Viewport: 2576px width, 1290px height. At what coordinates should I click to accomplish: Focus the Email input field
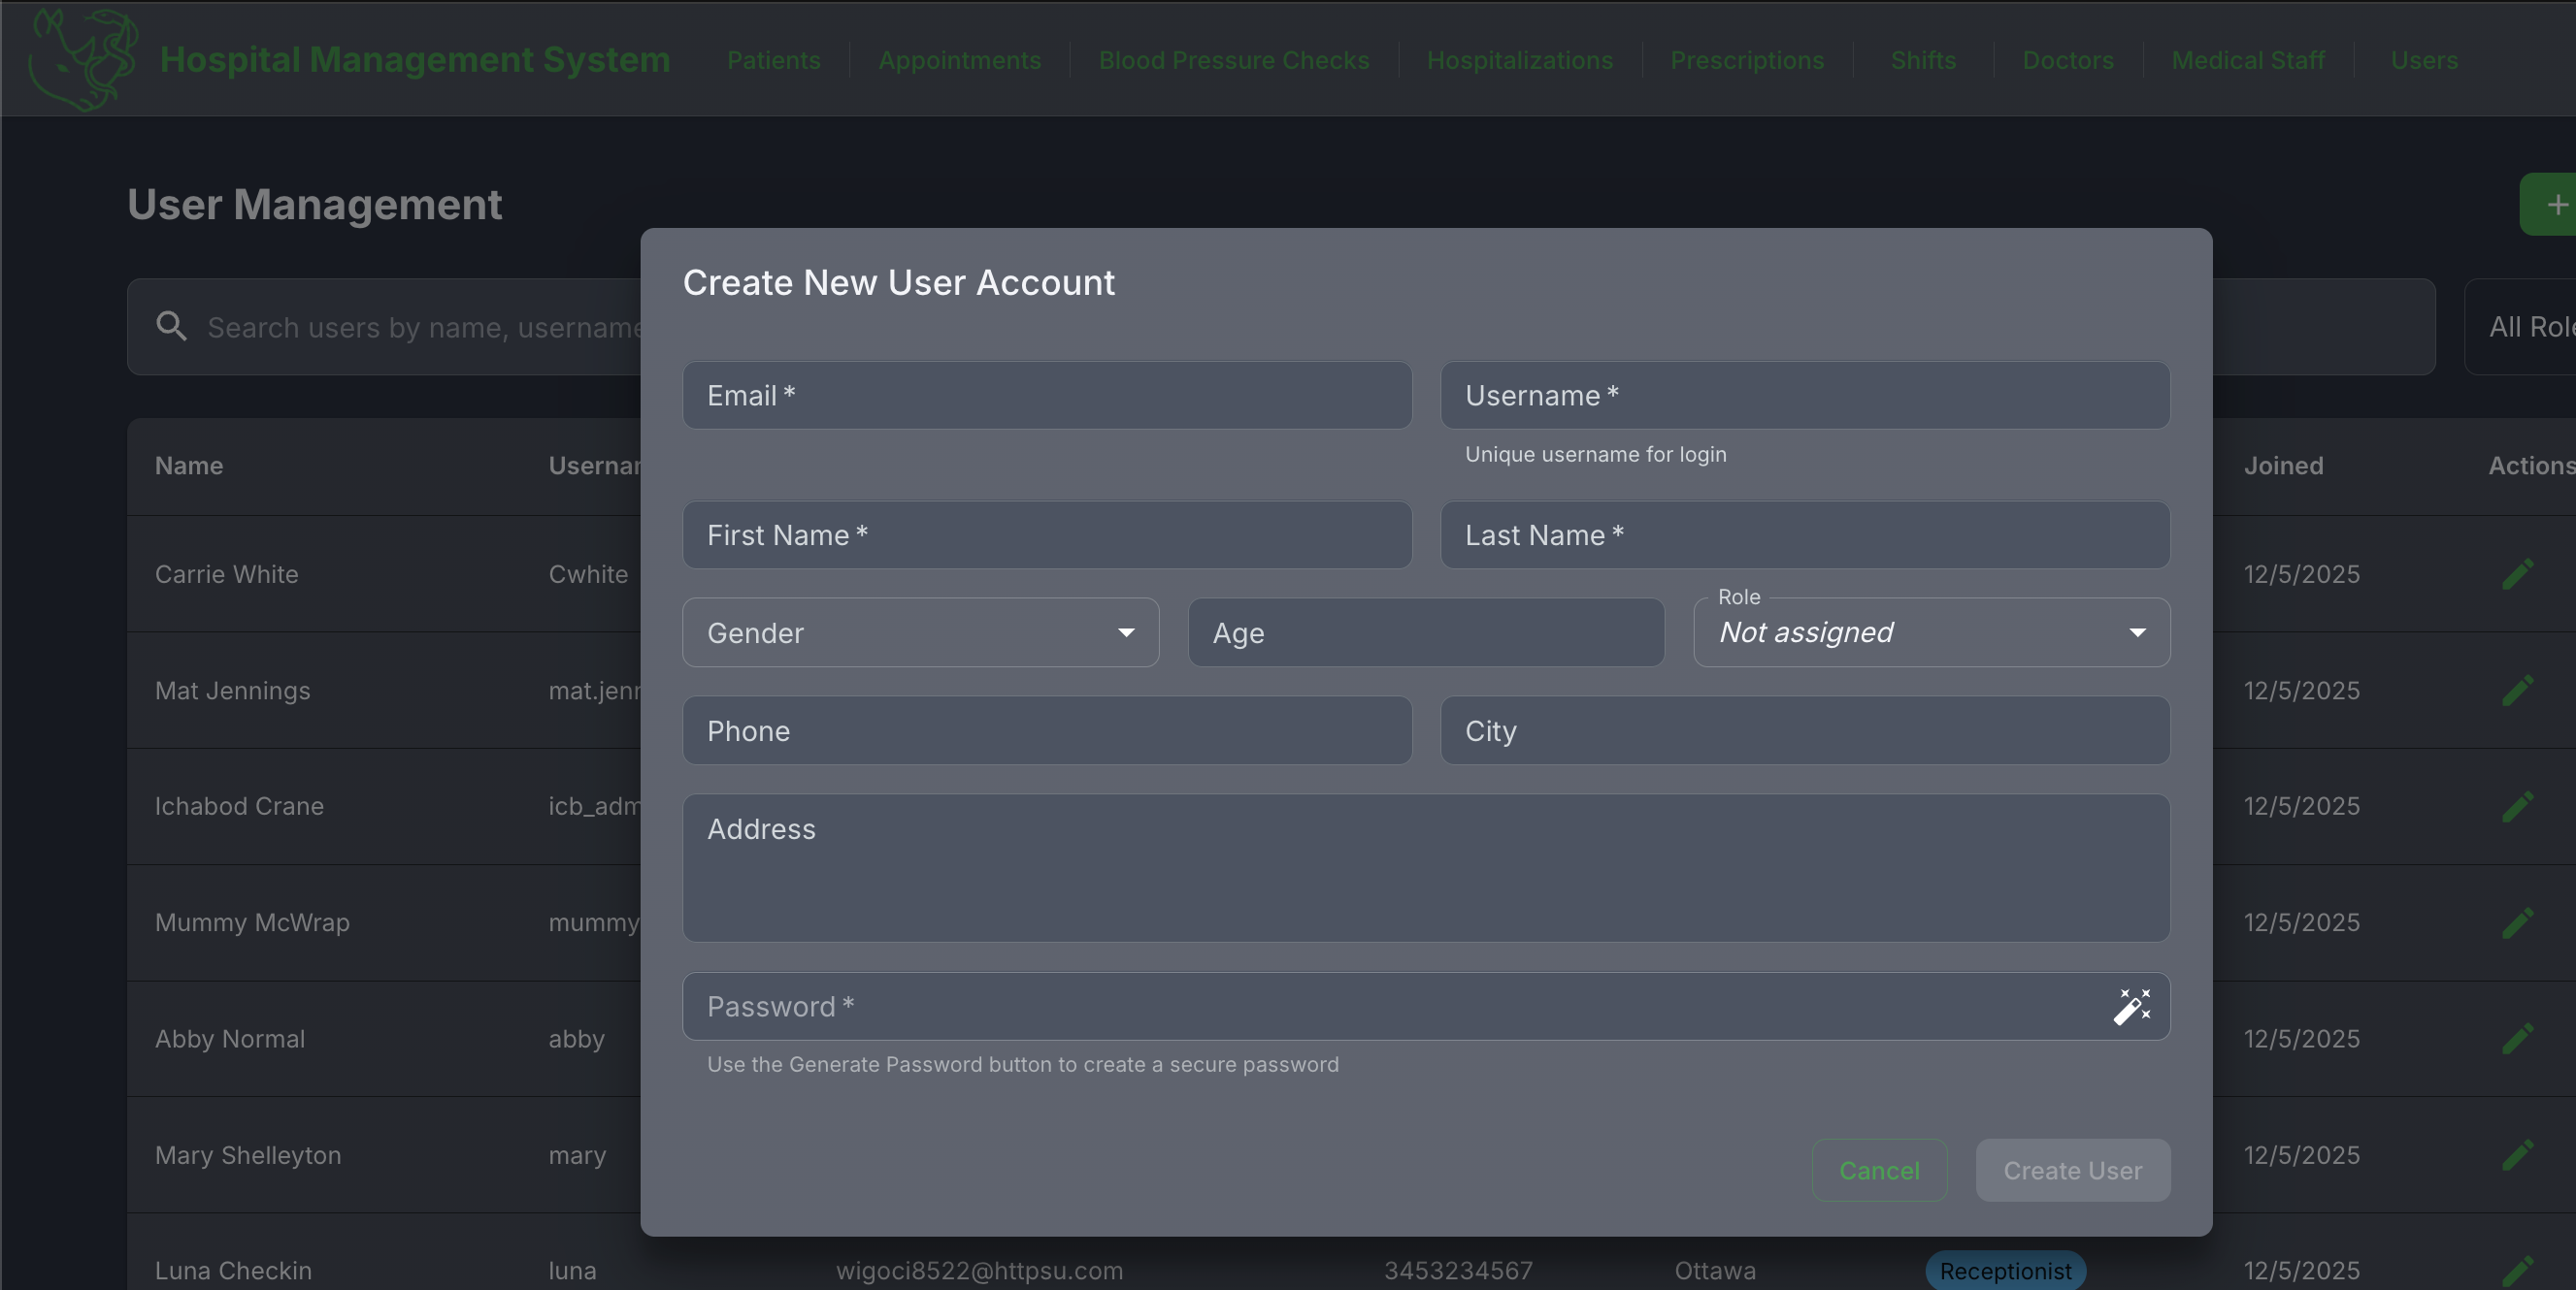coord(1046,396)
